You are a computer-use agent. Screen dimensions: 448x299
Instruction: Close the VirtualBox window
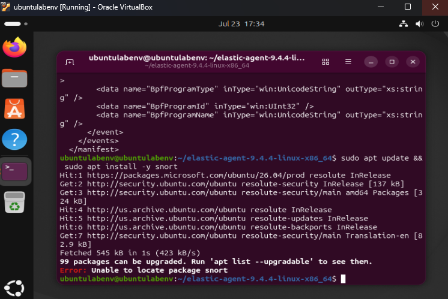click(x=435, y=7)
